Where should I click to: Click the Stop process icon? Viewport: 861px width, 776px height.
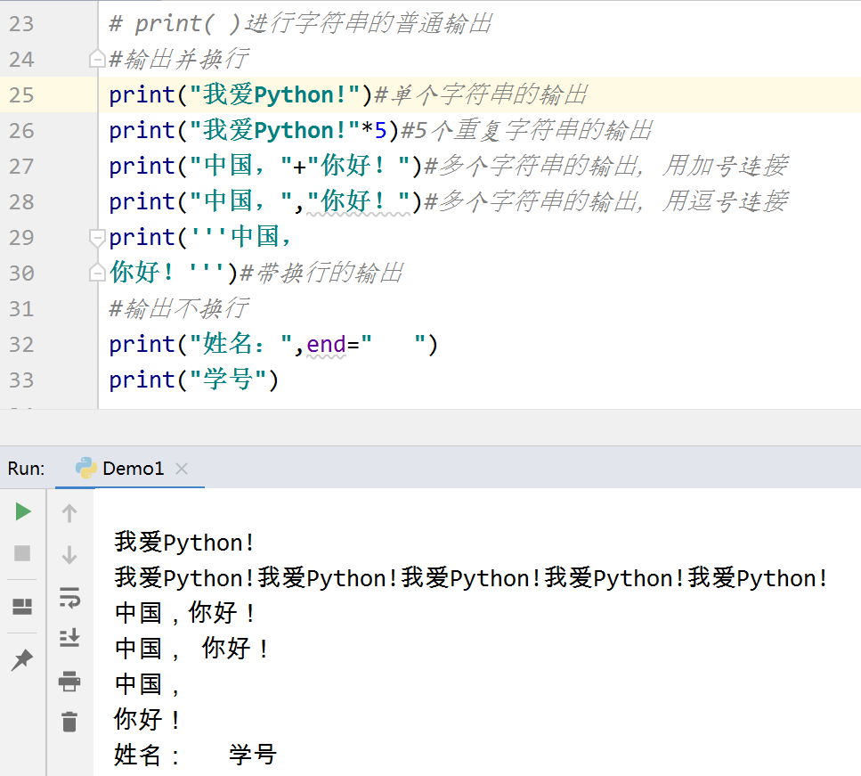click(22, 551)
